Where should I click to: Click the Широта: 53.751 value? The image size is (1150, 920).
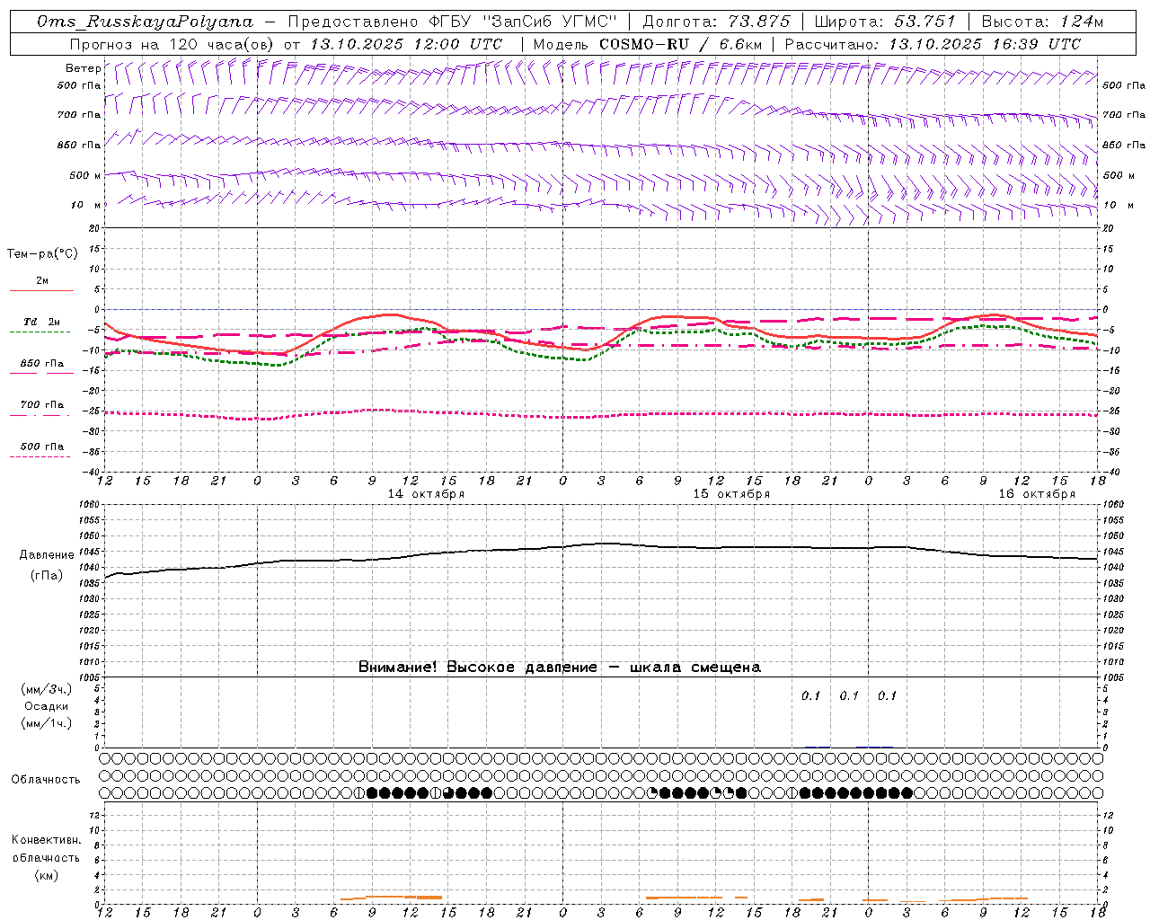pos(885,22)
